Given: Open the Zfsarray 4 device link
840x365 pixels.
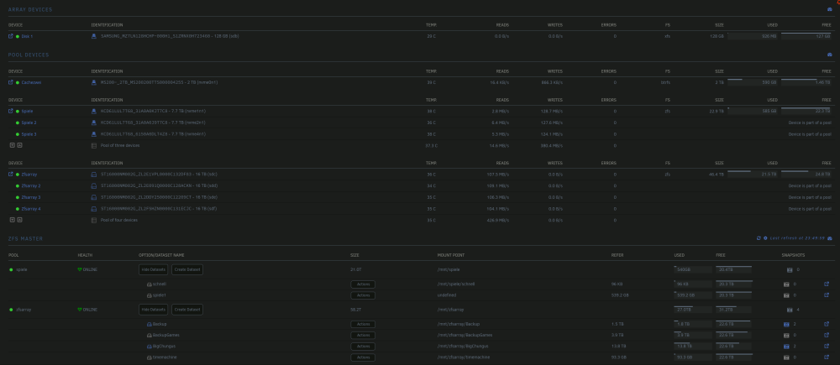Looking at the screenshot, I should tap(31, 209).
